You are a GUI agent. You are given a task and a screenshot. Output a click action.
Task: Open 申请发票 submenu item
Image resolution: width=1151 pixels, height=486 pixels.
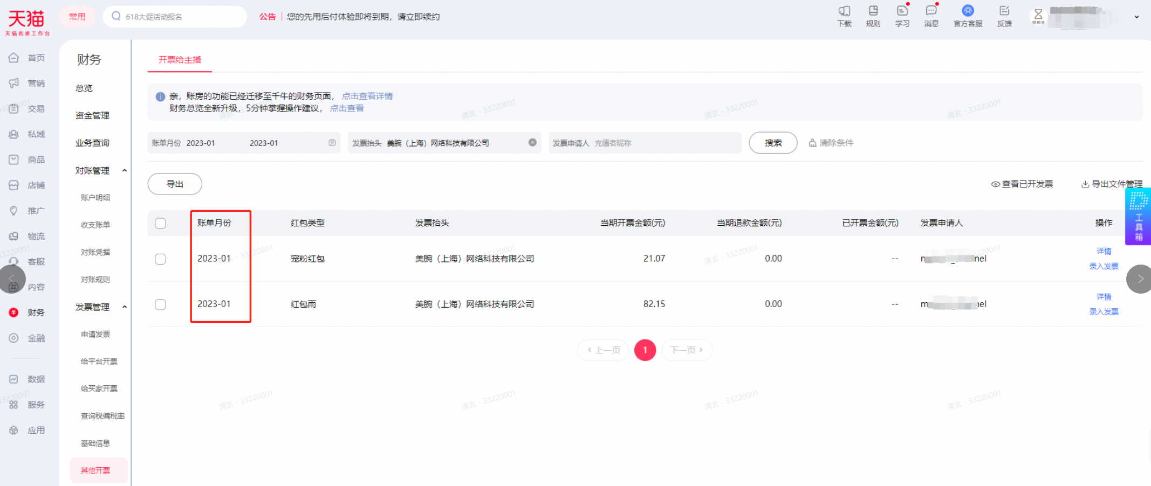95,335
